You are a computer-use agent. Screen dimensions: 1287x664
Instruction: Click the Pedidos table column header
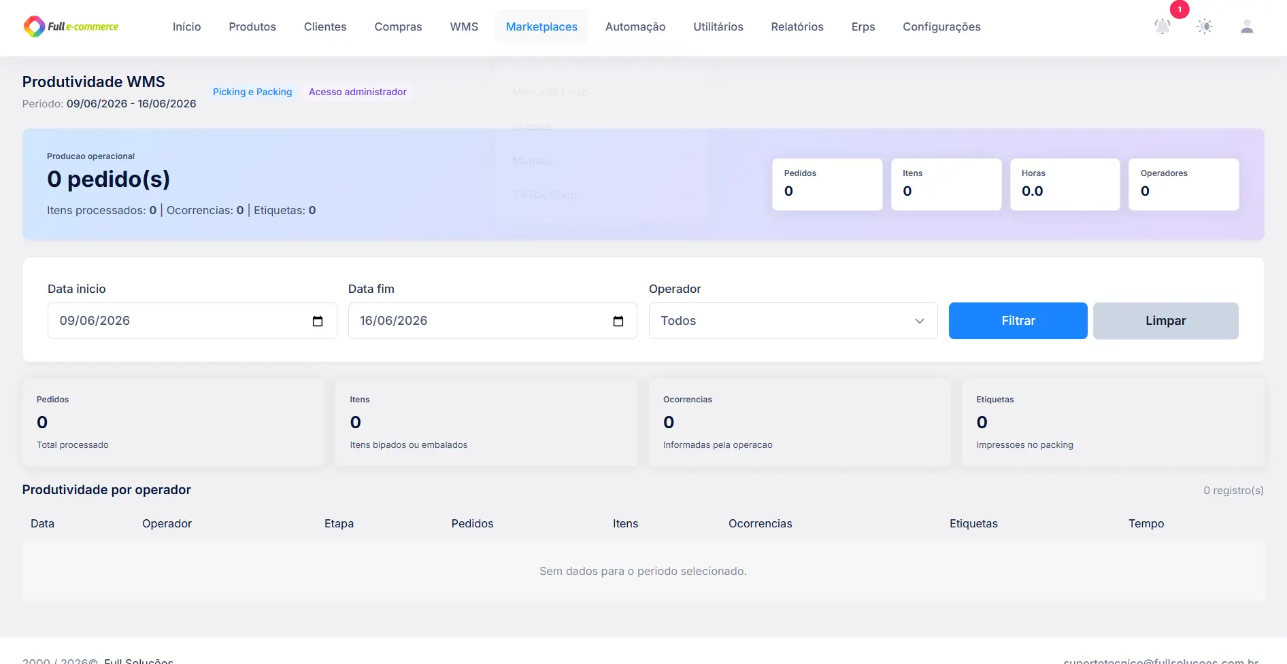click(472, 523)
